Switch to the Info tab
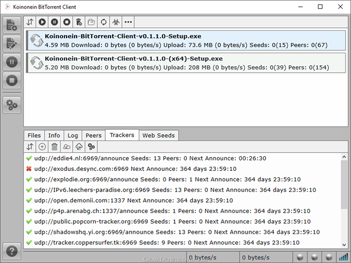Screen dimensions: 351x263 click(54, 135)
